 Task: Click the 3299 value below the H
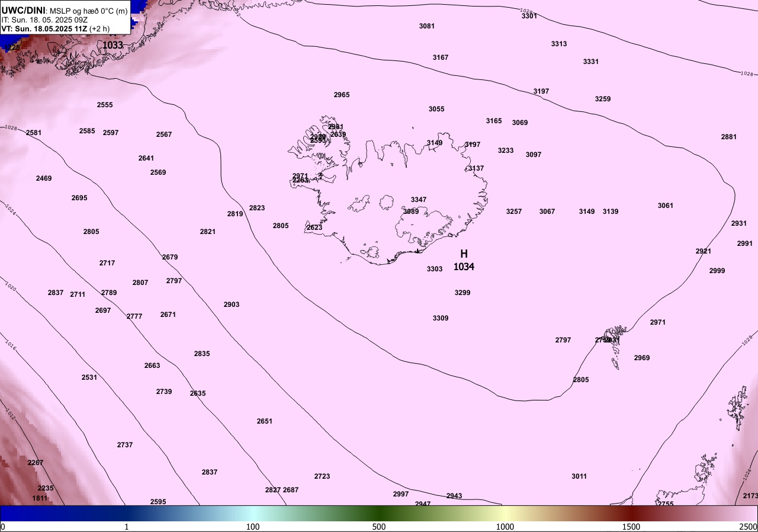pyautogui.click(x=462, y=293)
